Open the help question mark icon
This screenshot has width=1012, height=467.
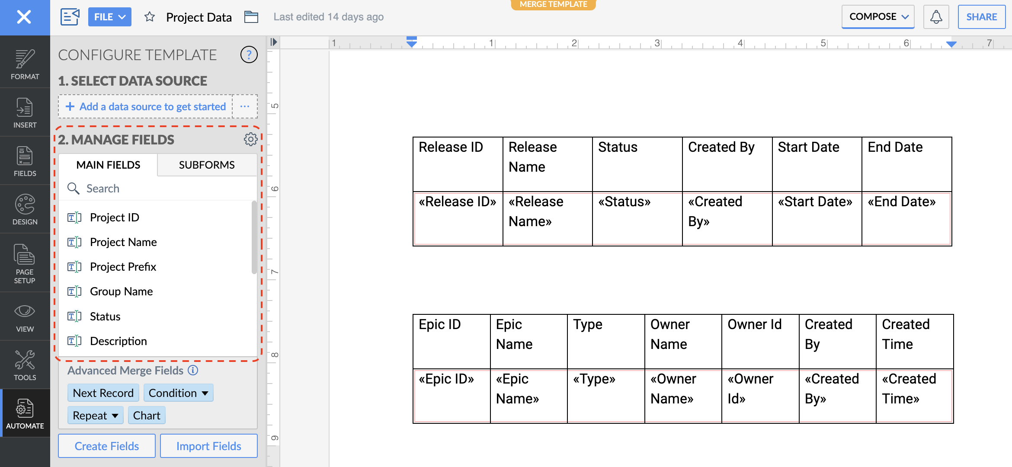(249, 55)
